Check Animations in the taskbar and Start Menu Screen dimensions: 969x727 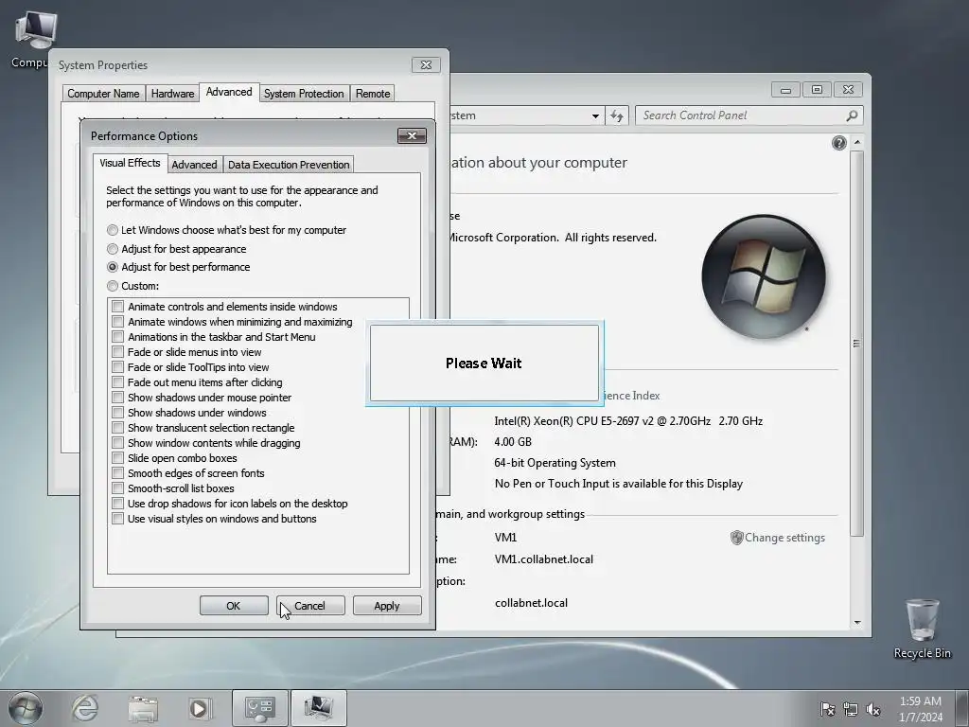(x=118, y=337)
